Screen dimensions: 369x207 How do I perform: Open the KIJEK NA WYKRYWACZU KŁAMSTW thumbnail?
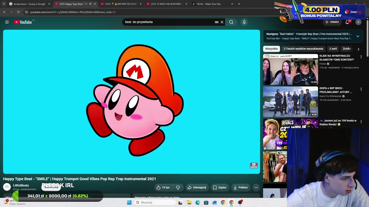coord(291,69)
